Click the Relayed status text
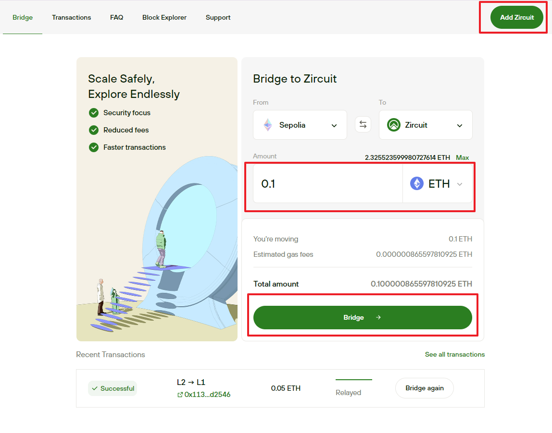The height and width of the screenshot is (433, 552). coord(348,393)
